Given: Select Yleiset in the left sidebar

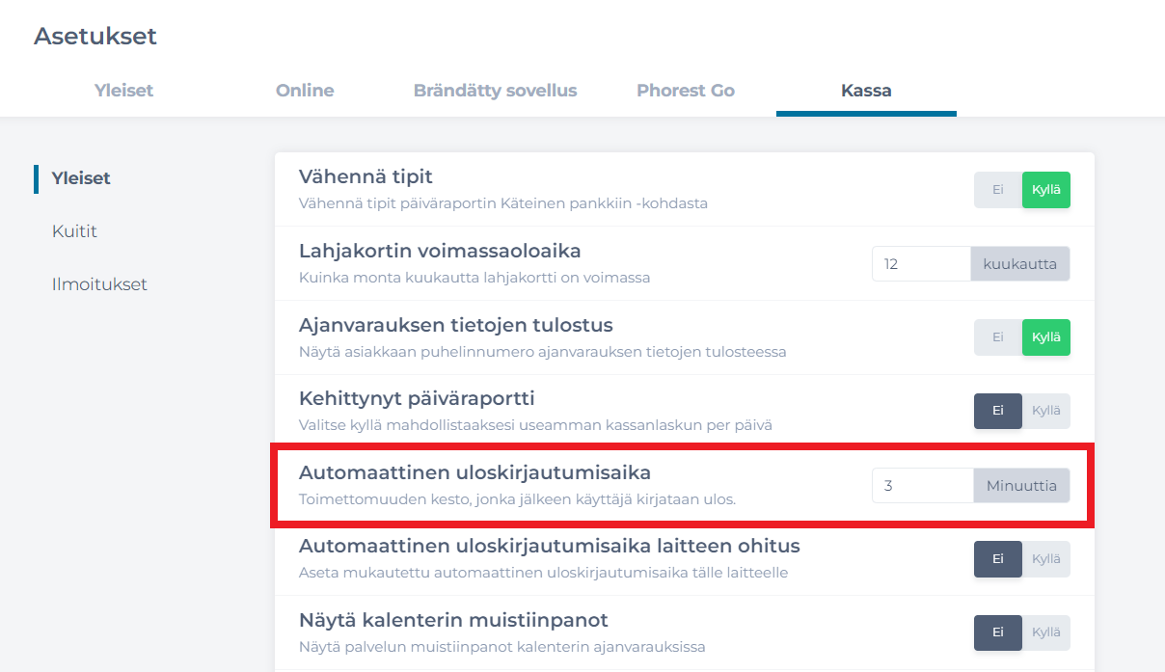Looking at the screenshot, I should (81, 178).
